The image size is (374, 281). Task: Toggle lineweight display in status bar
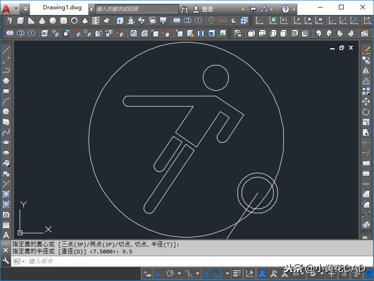(237, 273)
